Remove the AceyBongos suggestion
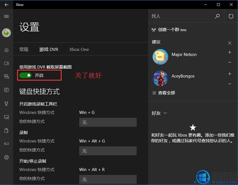The image size is (238, 185). pyautogui.click(x=230, y=84)
